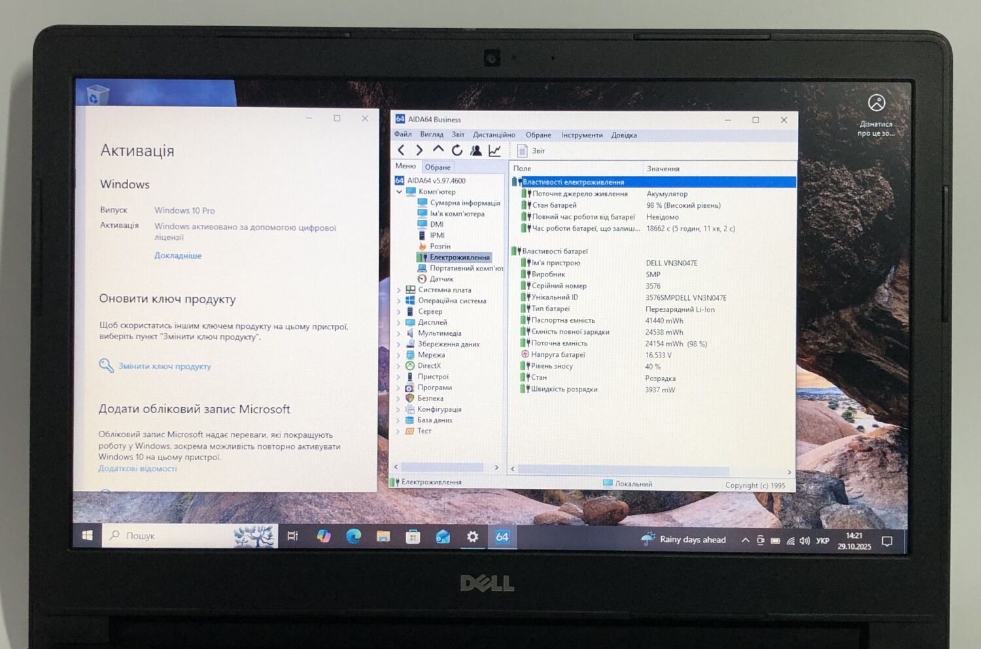The image size is (981, 649).
Task: Open AIDA64 from the taskbar icon
Action: point(502,537)
